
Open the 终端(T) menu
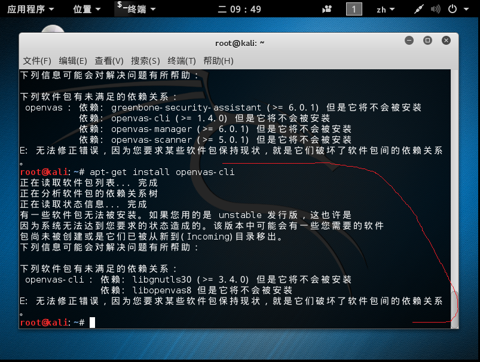click(182, 61)
